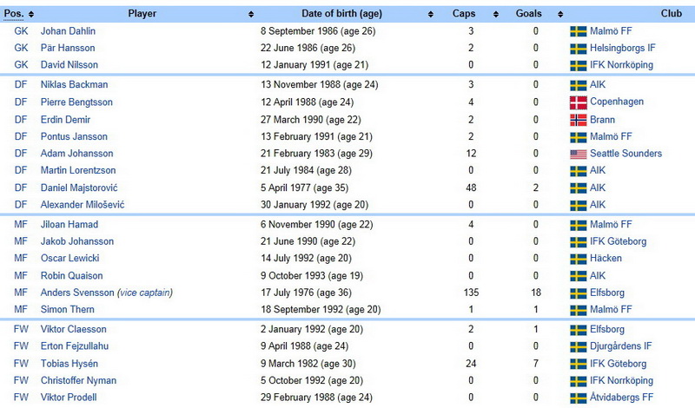Screen dimensions: 695x408
Task: Click the Sweden flag beside Åtvidabergs FF
Action: coord(578,398)
